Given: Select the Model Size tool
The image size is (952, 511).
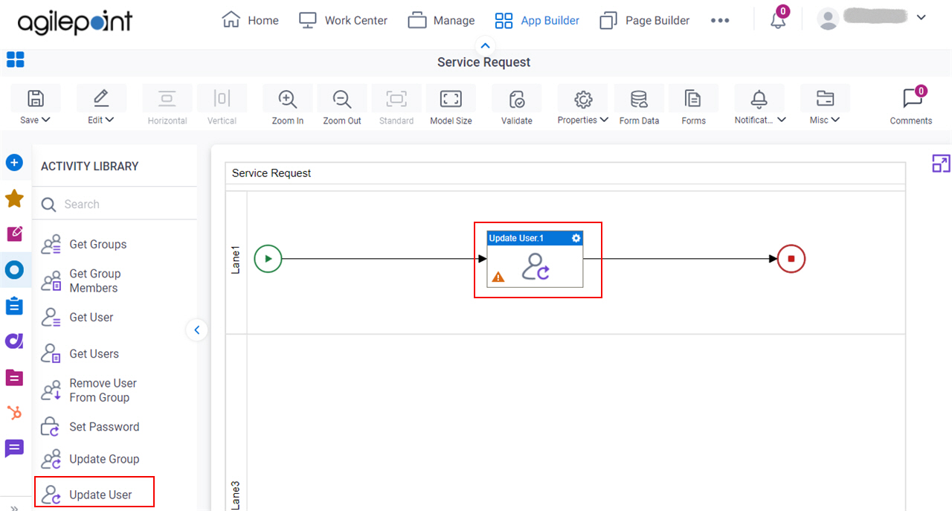Looking at the screenshot, I should pyautogui.click(x=451, y=106).
